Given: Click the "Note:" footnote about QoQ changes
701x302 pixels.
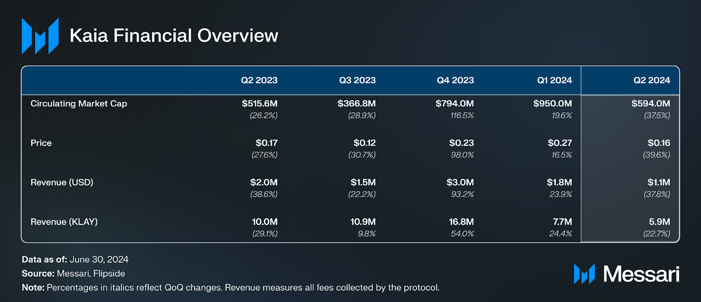Looking at the screenshot, I should (x=230, y=288).
